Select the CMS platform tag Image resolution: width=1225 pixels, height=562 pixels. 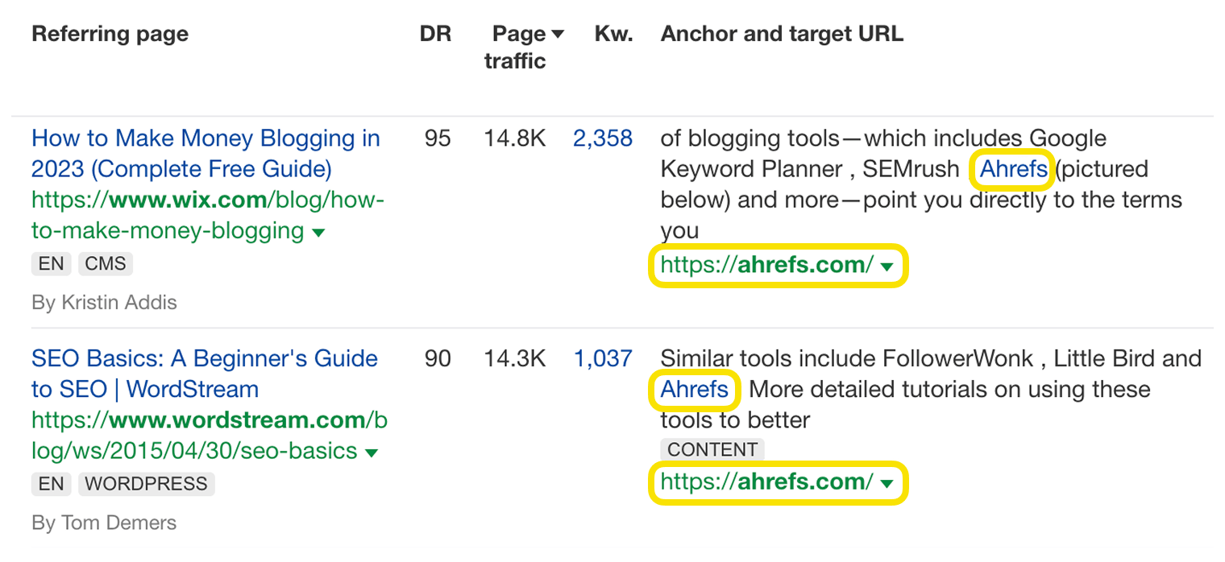[105, 263]
